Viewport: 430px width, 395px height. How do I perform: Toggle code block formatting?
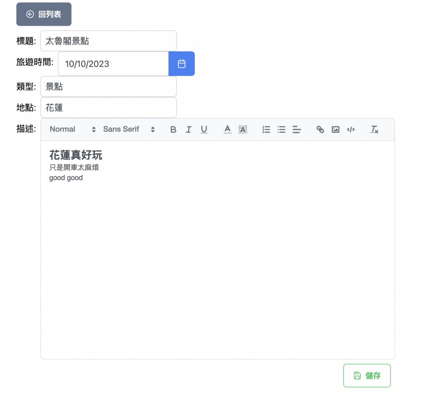tap(351, 129)
